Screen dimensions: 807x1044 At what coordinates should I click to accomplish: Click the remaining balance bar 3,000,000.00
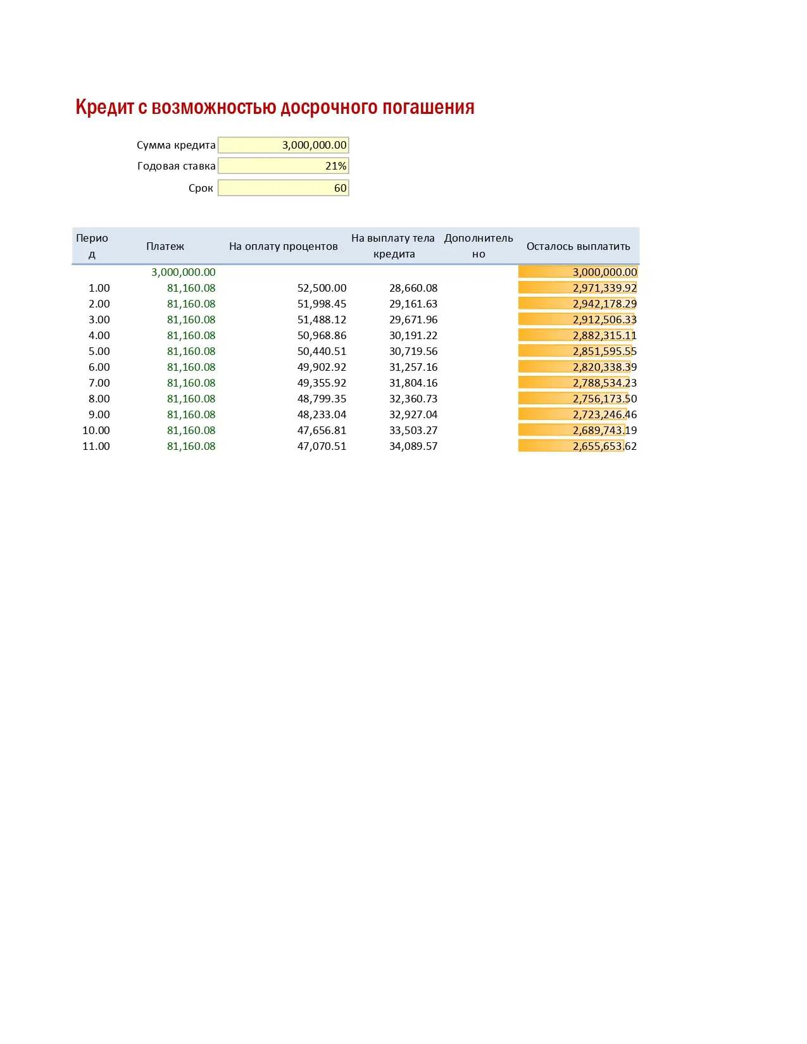tap(578, 272)
